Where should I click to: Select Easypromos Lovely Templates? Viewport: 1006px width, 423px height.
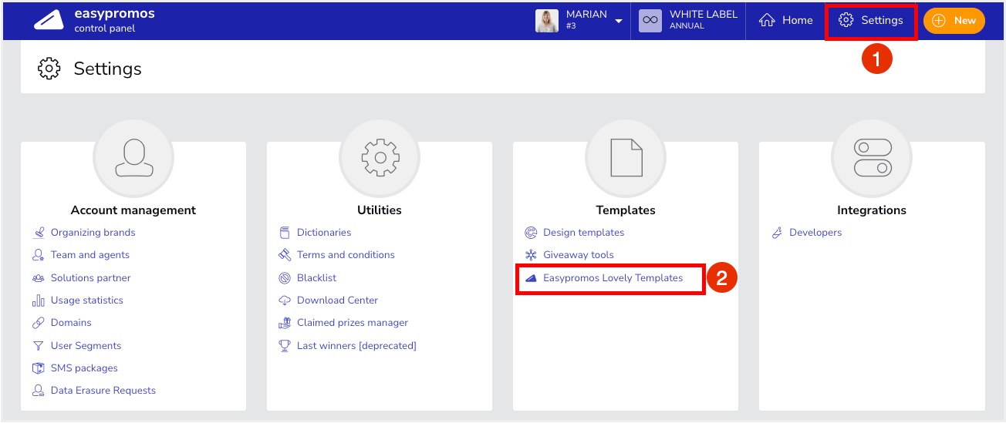click(x=613, y=278)
